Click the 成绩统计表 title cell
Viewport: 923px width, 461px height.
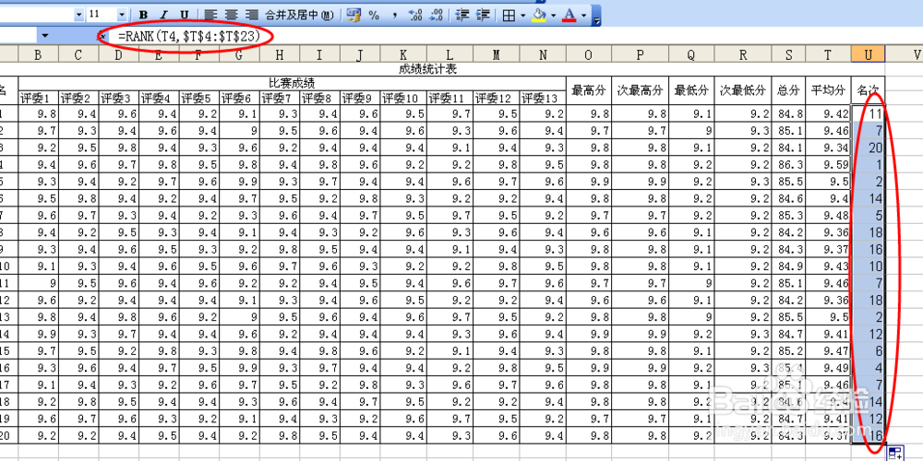(428, 69)
